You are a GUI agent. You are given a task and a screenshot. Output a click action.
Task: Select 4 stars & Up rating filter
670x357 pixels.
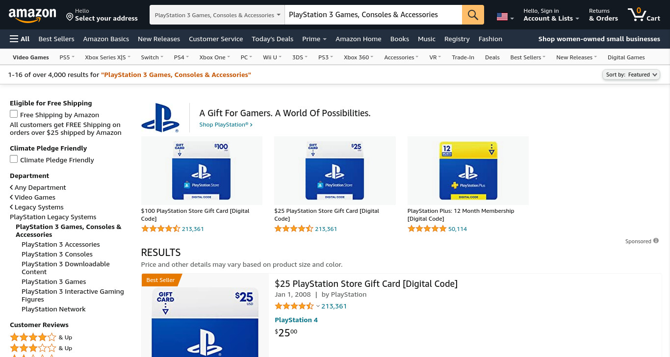click(41, 337)
